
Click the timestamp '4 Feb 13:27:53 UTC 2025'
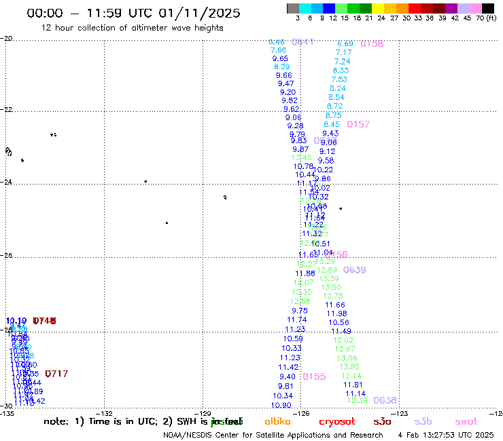click(x=446, y=435)
